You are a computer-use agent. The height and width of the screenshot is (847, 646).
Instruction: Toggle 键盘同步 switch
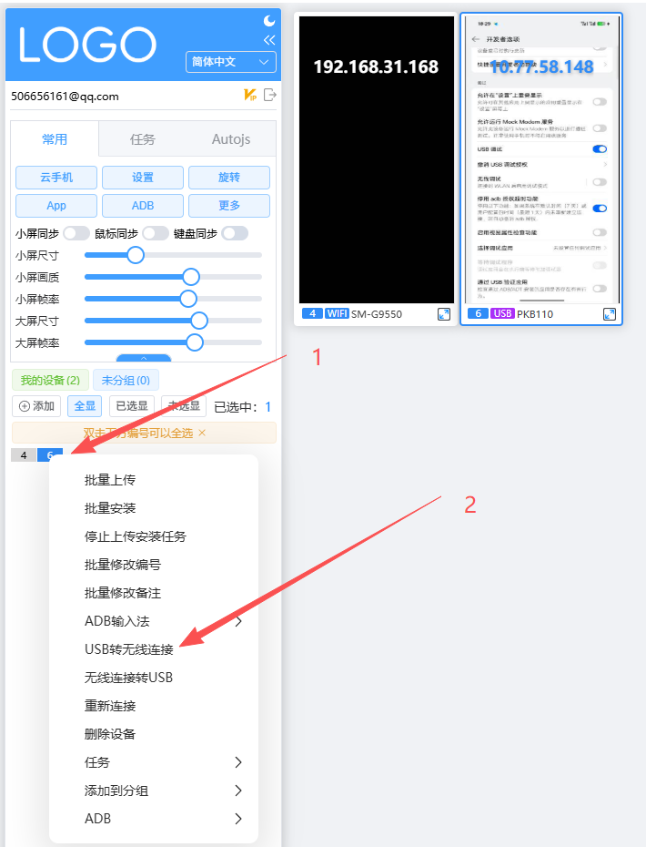point(235,233)
